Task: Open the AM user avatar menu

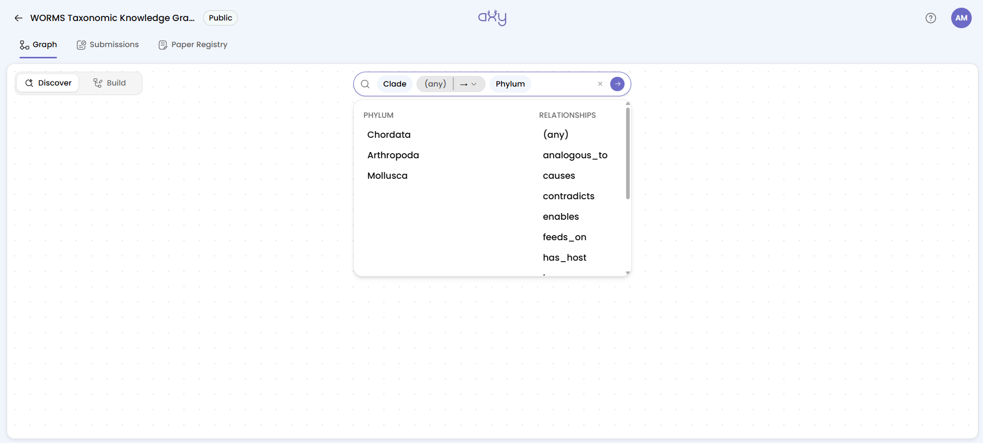Action: pos(961,18)
